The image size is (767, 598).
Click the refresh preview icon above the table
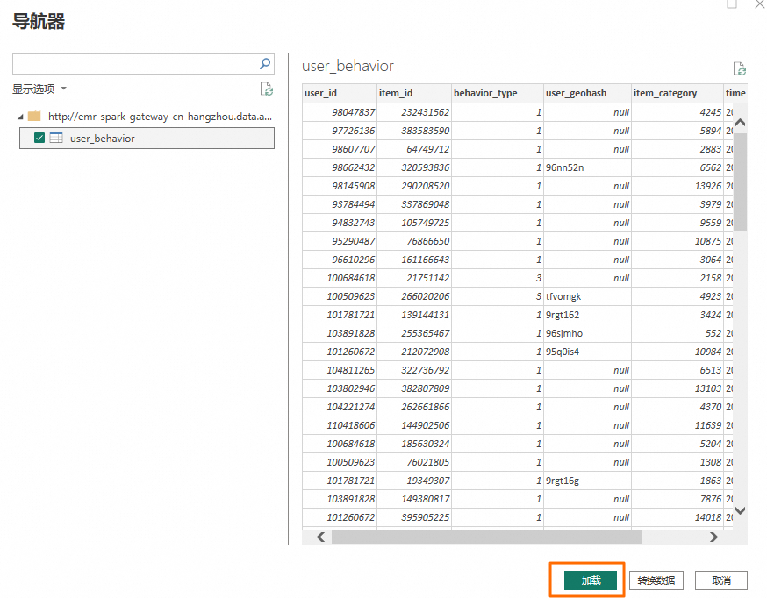(739, 68)
